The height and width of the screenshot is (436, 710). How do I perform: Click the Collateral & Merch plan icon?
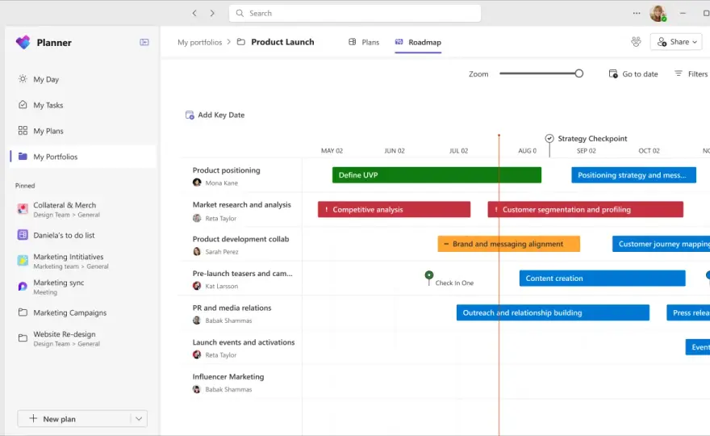[23, 209]
